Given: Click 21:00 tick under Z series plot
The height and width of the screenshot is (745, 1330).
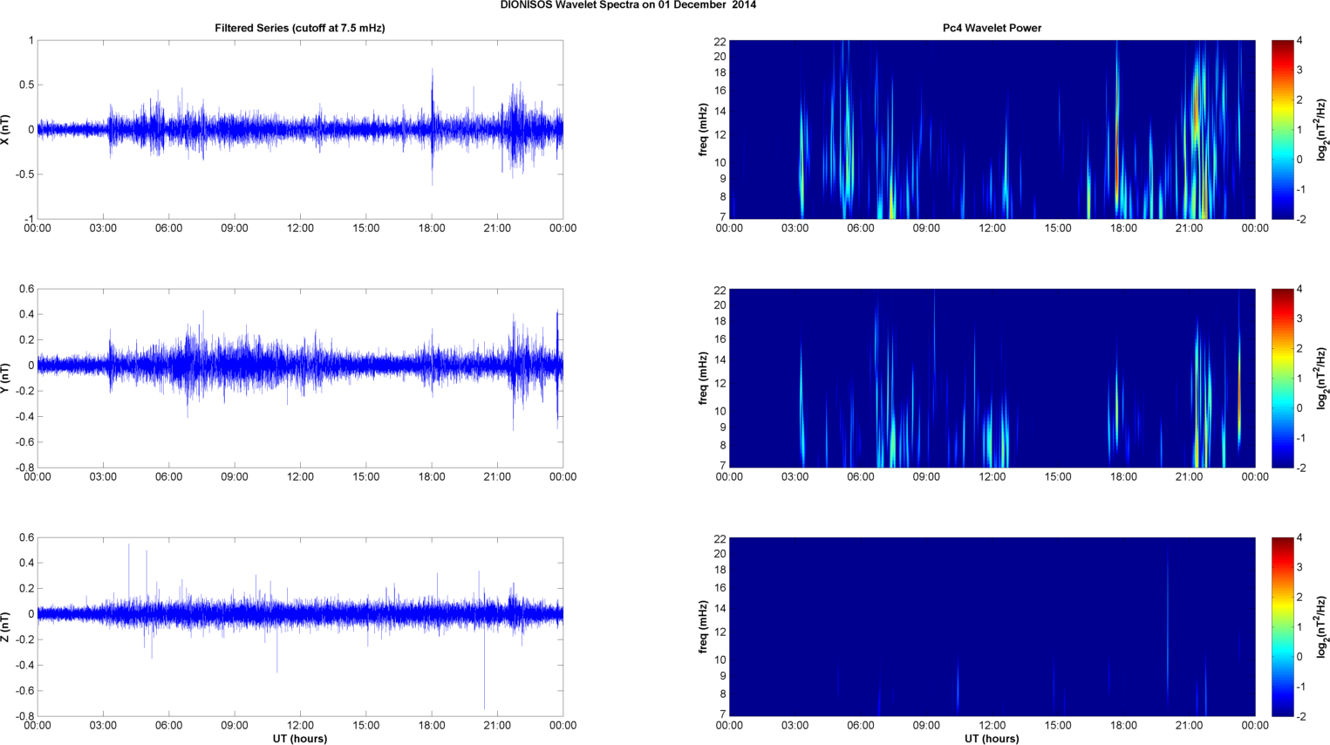Looking at the screenshot, I should click(x=497, y=726).
